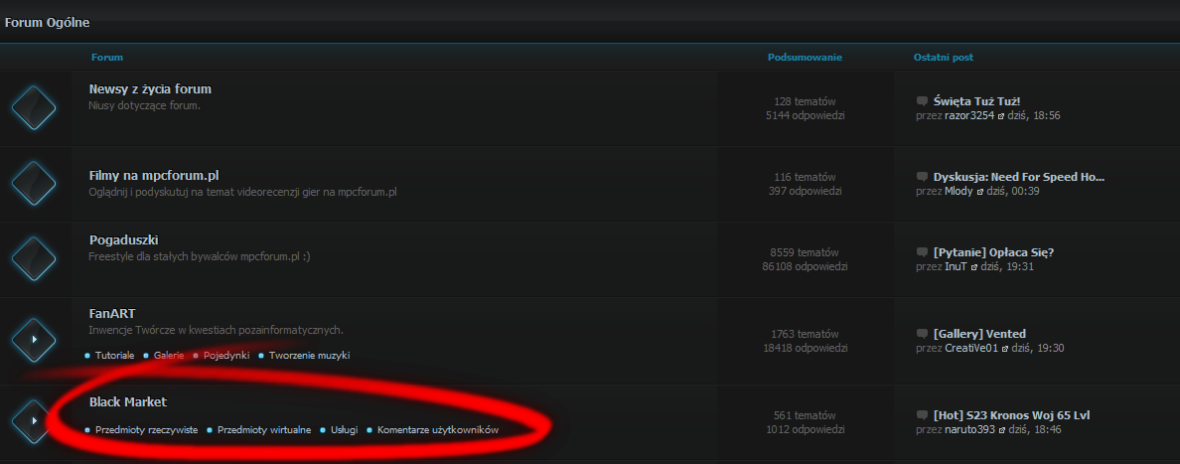Click speech bubble icon beside [Hot] S23 Kronos
The width and height of the screenshot is (1180, 464).
point(922,415)
